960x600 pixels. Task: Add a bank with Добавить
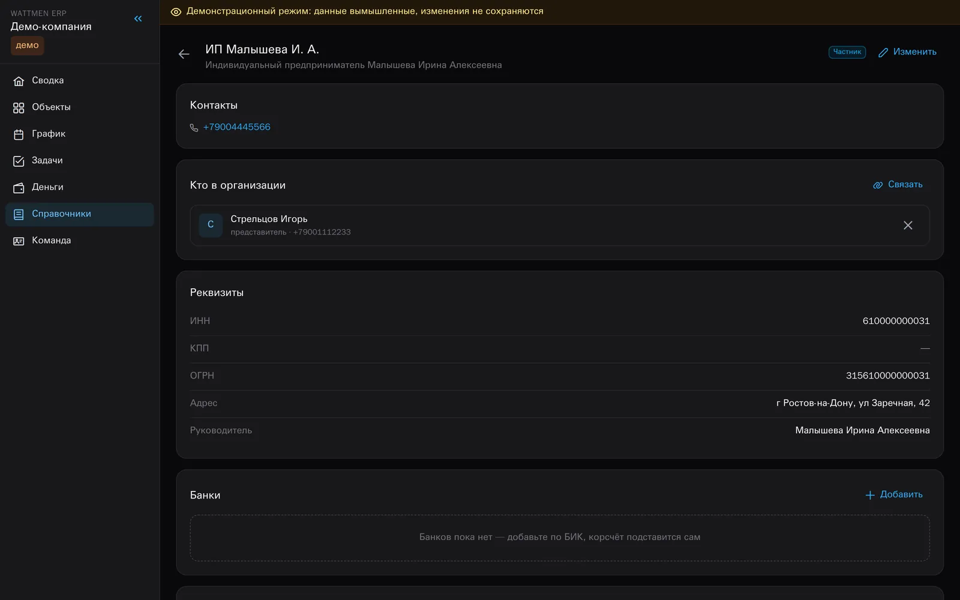(894, 495)
